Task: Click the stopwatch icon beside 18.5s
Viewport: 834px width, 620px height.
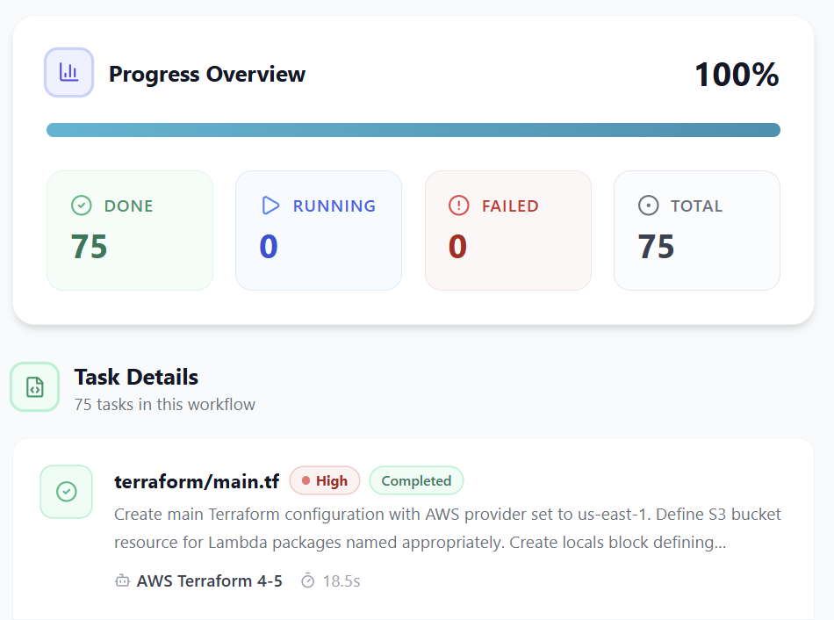Action: coord(307,581)
